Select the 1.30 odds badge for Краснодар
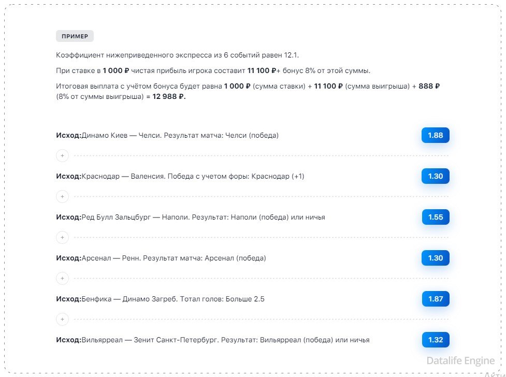Screen dimensions: 506x377 (x=435, y=176)
